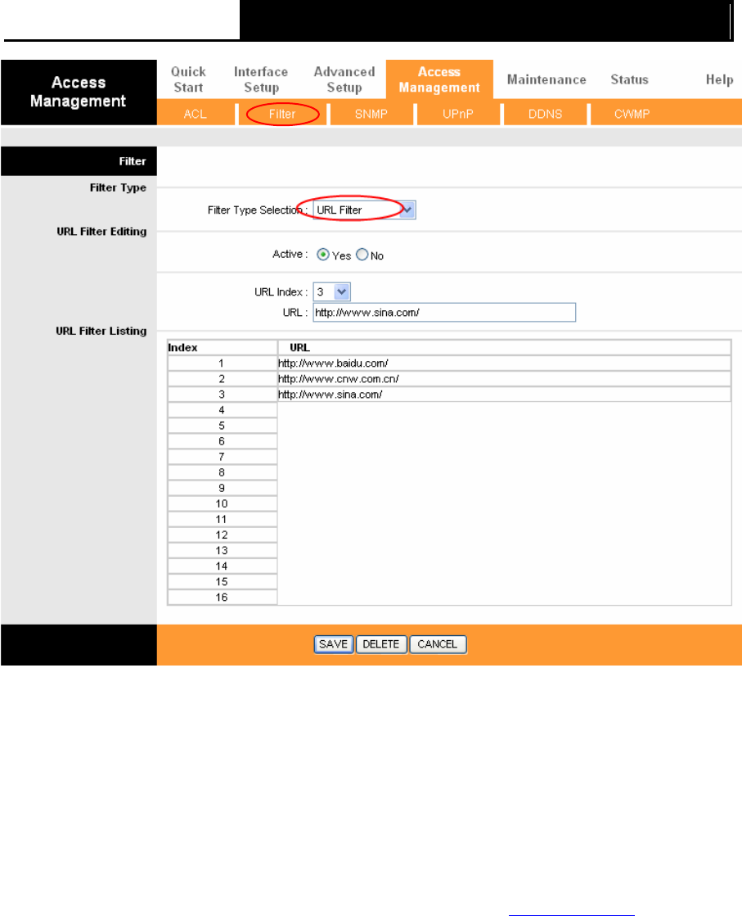Go to the Status tab
The width and height of the screenshot is (742, 916).
coord(629,79)
